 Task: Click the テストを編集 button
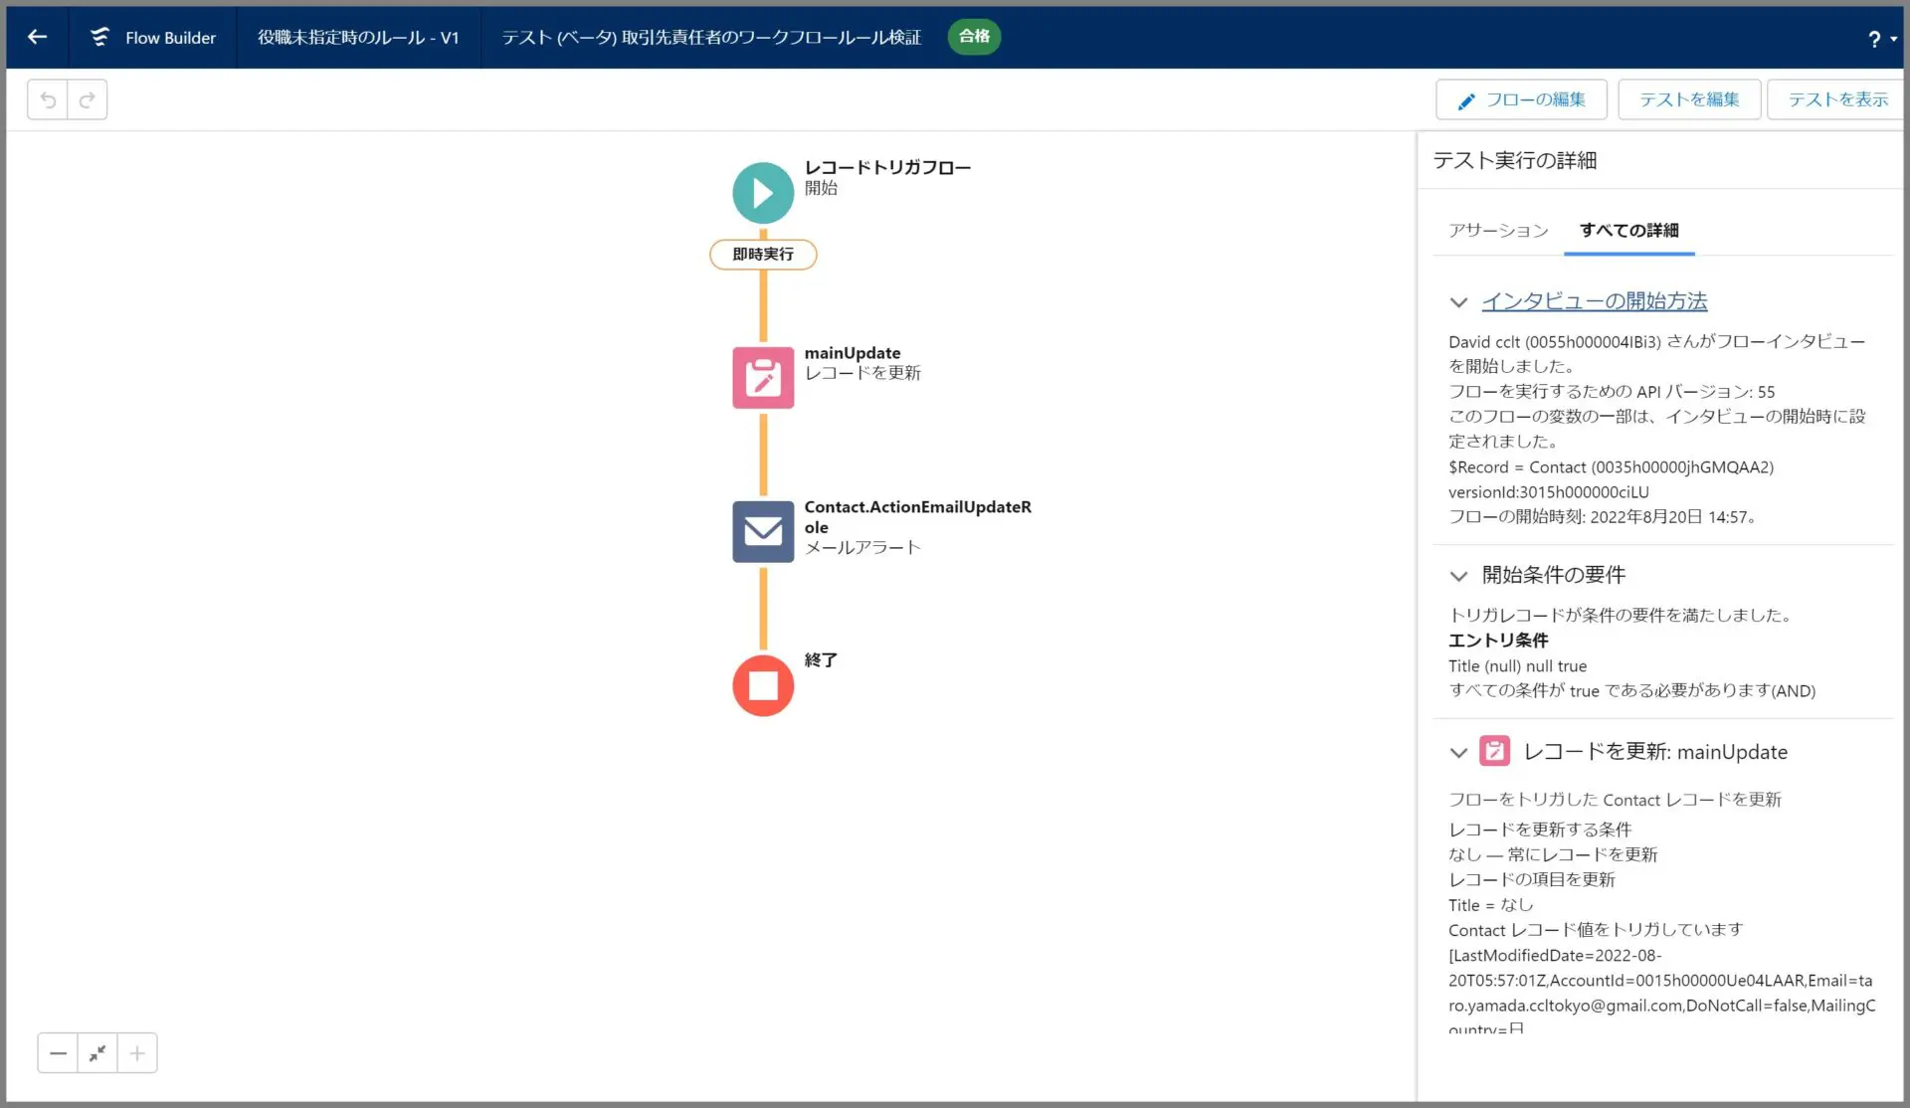click(x=1688, y=99)
